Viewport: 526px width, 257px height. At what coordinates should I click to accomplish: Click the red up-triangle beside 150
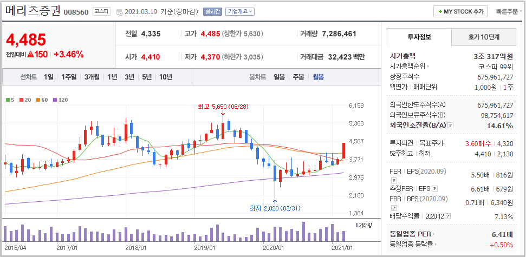pyautogui.click(x=30, y=54)
